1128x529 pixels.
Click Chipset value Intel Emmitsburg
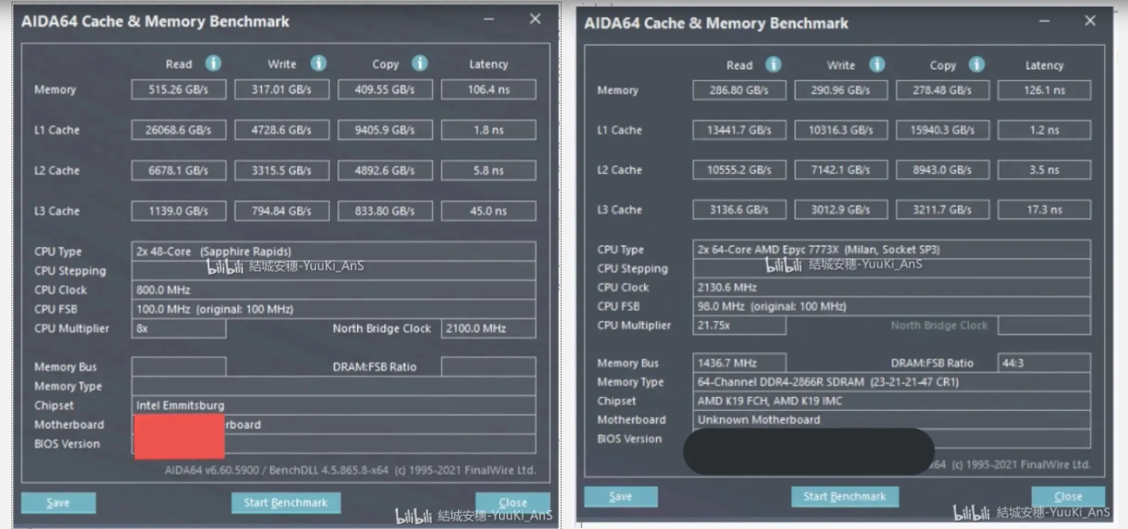(x=333, y=405)
